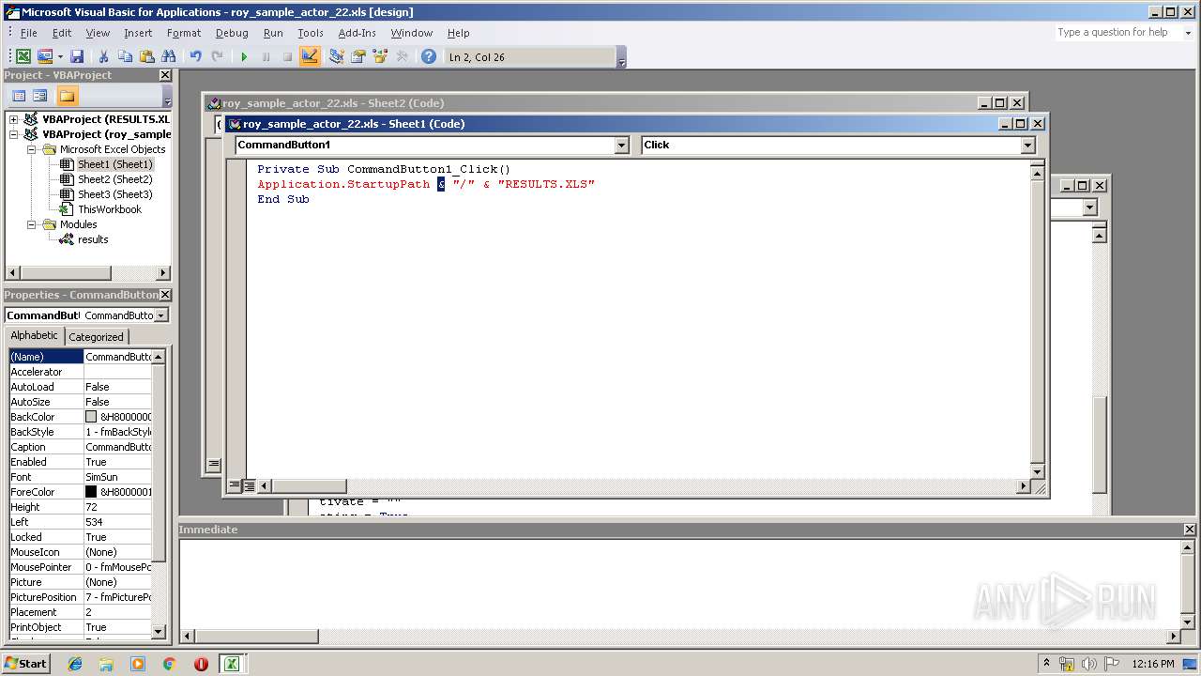Screen dimensions: 1201x676
Task: Select Sheet1 (Sheet1) in project tree
Action: pos(114,164)
